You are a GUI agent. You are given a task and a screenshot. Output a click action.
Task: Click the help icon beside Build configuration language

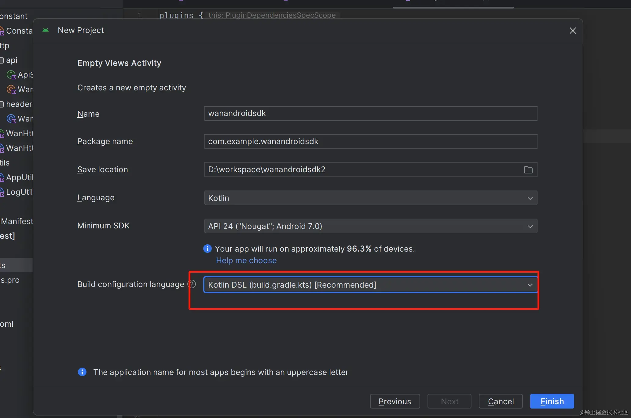[x=192, y=284]
